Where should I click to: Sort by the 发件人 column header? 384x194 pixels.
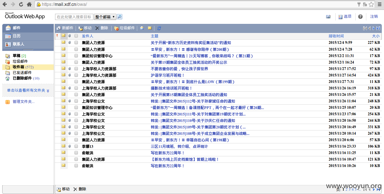tap(87, 36)
